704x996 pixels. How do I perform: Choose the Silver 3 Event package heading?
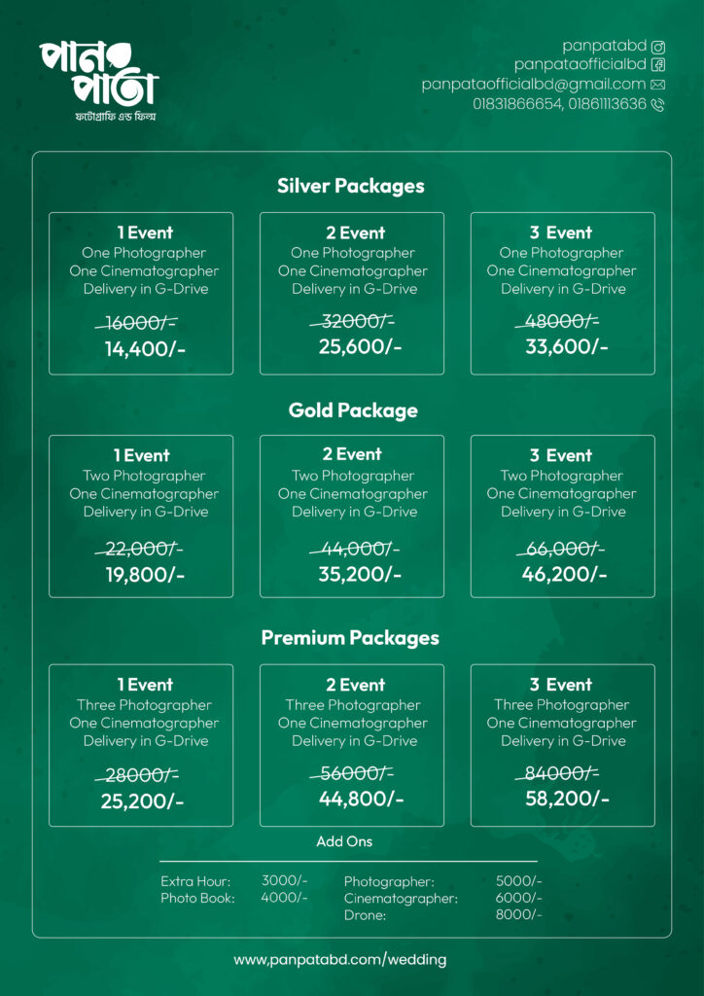562,232
